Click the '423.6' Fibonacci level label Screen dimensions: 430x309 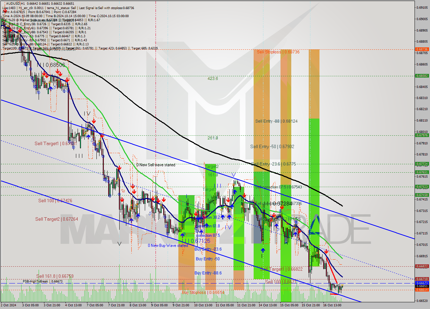click(x=213, y=79)
